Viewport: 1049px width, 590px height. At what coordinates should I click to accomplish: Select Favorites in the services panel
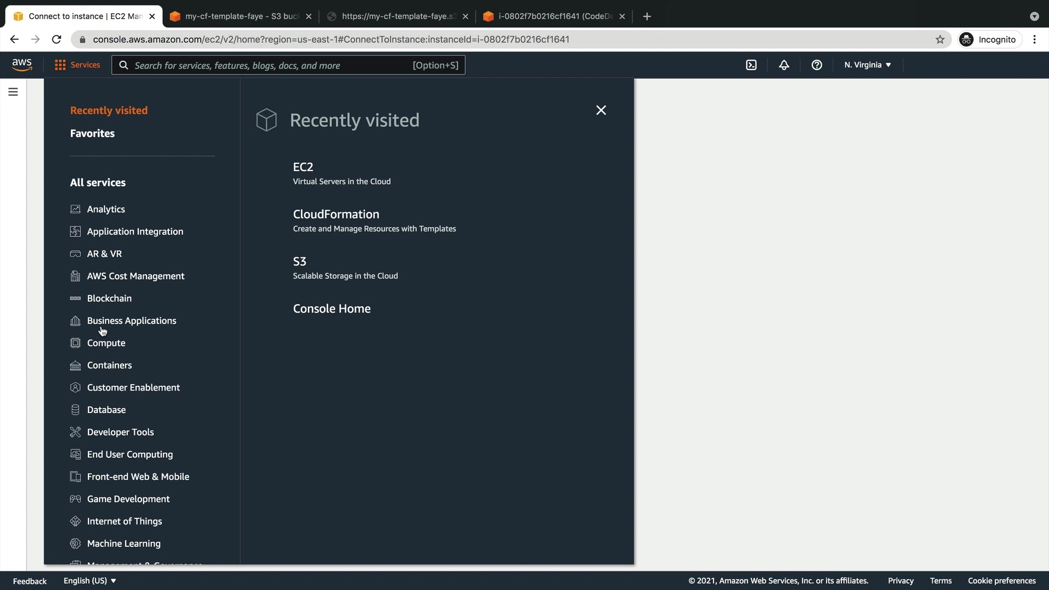tap(92, 133)
